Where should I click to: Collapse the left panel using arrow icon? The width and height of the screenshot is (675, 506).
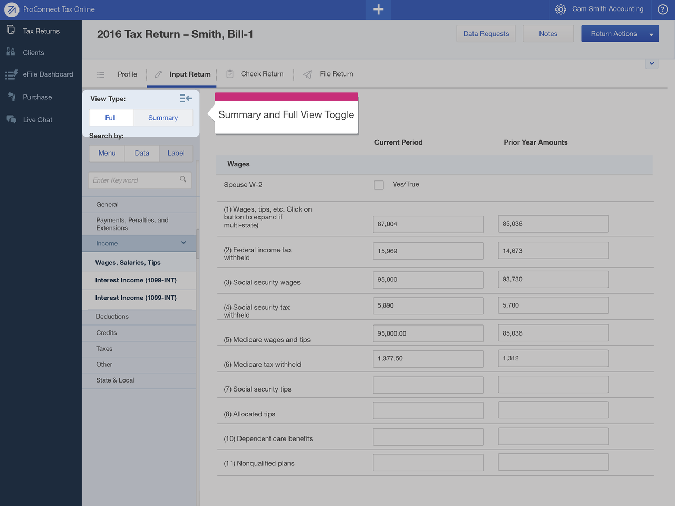click(x=186, y=98)
